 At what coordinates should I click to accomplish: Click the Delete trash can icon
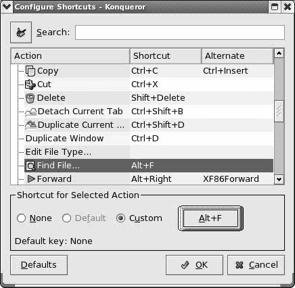click(x=30, y=98)
